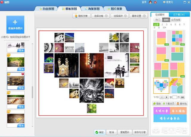Image resolution: width=191 pixels, height=137 pixels.
Task: Show member-exclusive templates filter
Action: [176, 20]
